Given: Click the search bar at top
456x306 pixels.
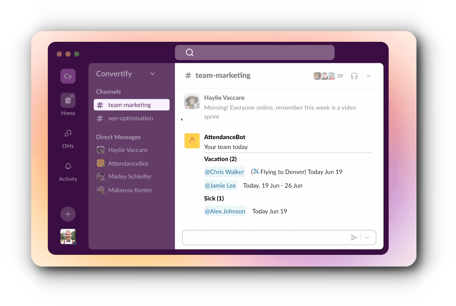Looking at the screenshot, I should [254, 52].
